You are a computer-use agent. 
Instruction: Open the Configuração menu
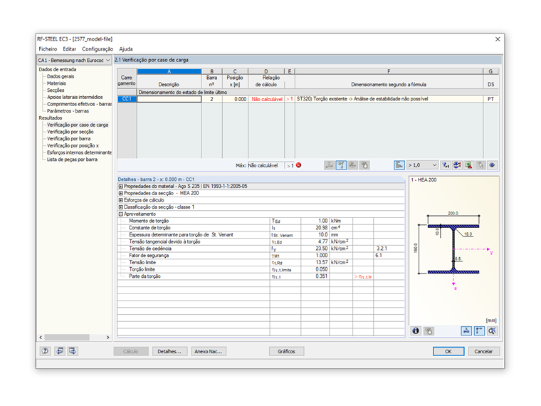pos(98,49)
